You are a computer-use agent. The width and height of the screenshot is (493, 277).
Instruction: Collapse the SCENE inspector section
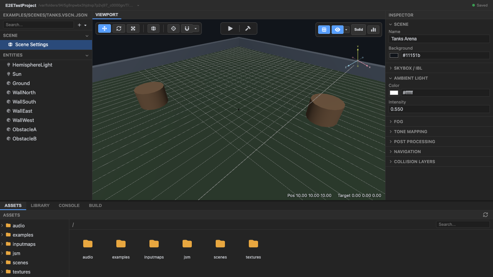point(439,24)
